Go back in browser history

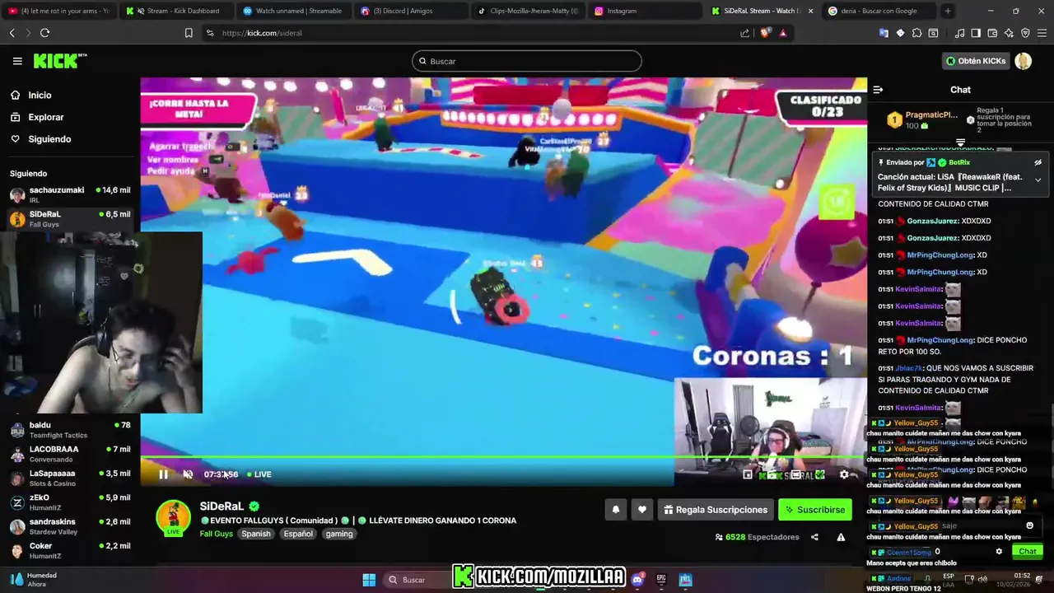pyautogui.click(x=12, y=33)
